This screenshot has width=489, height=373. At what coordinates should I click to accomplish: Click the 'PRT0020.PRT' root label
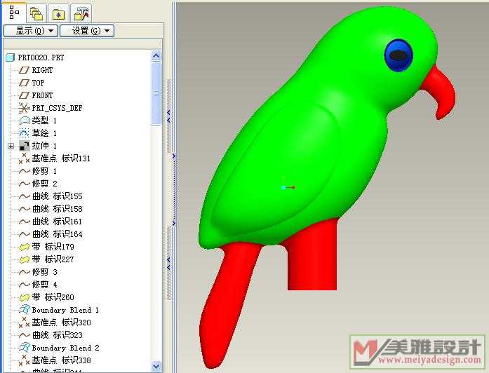[41, 57]
